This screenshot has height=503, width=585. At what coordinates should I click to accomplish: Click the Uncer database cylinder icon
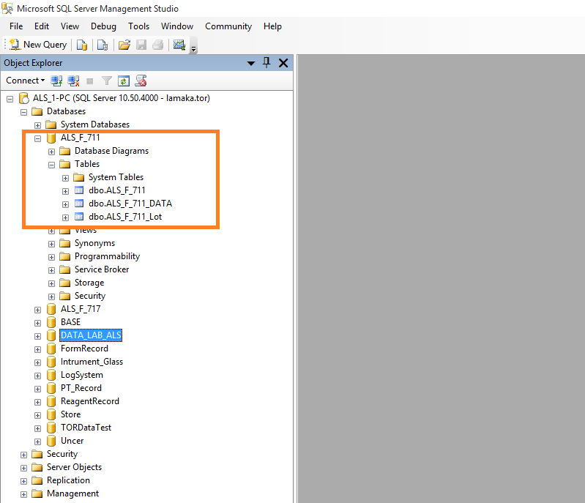51,441
